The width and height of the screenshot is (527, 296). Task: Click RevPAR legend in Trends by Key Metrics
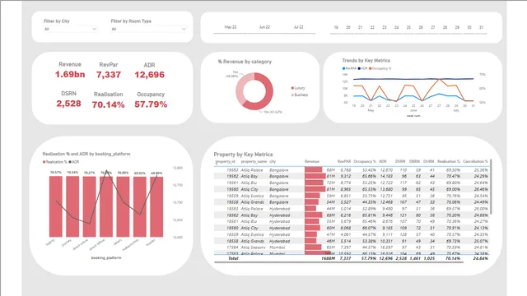(349, 68)
